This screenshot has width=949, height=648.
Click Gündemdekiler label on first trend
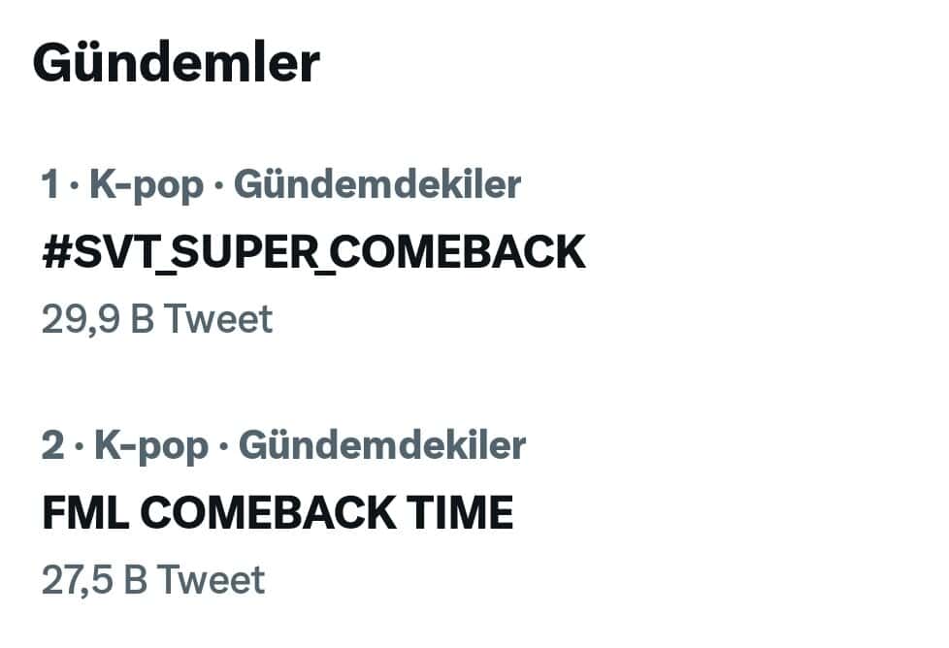(377, 185)
